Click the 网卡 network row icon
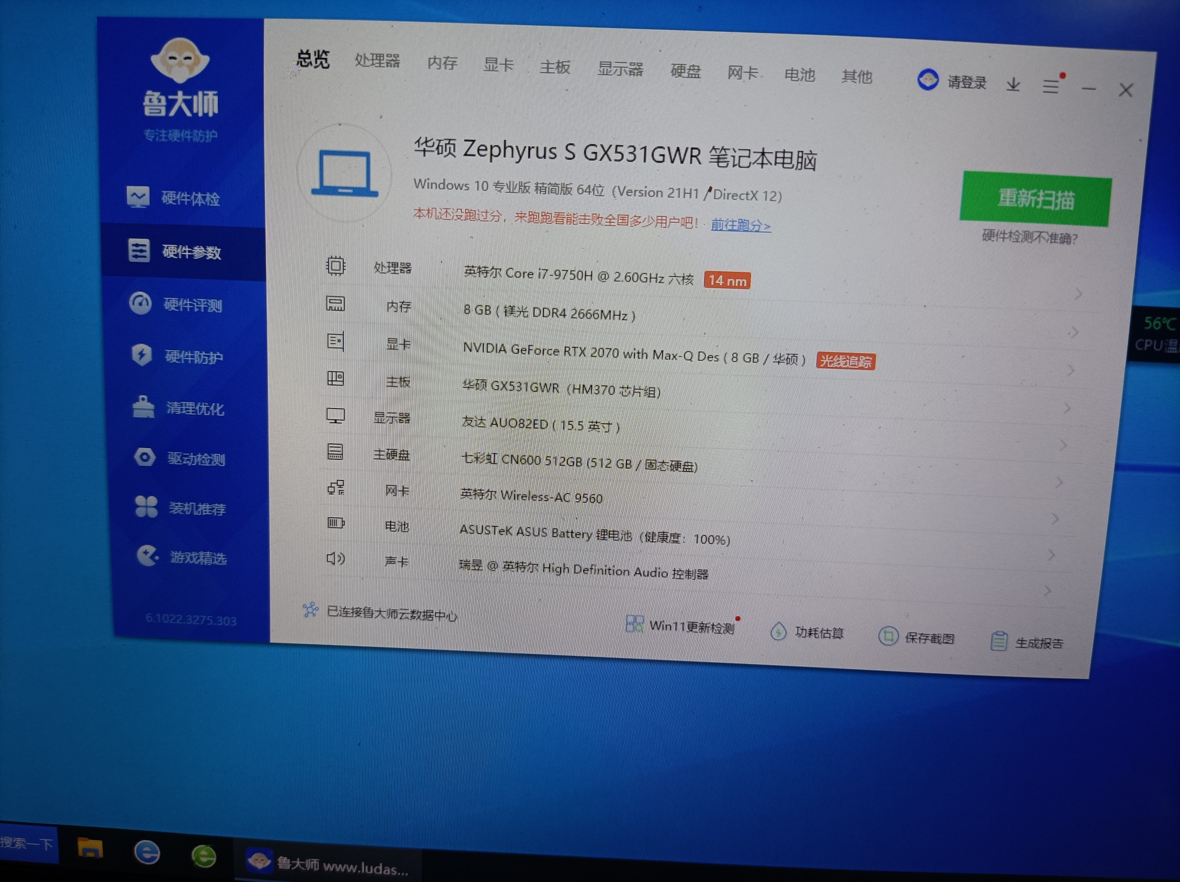Viewport: 1180px width, 882px height. pos(336,488)
